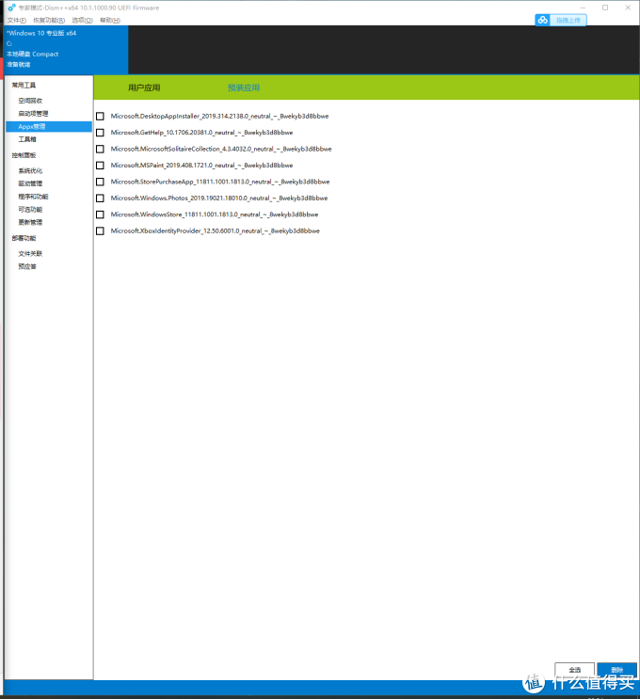The image size is (640, 699).
Task: Open the 恢复功能(R) menu
Action: pyautogui.click(x=49, y=20)
